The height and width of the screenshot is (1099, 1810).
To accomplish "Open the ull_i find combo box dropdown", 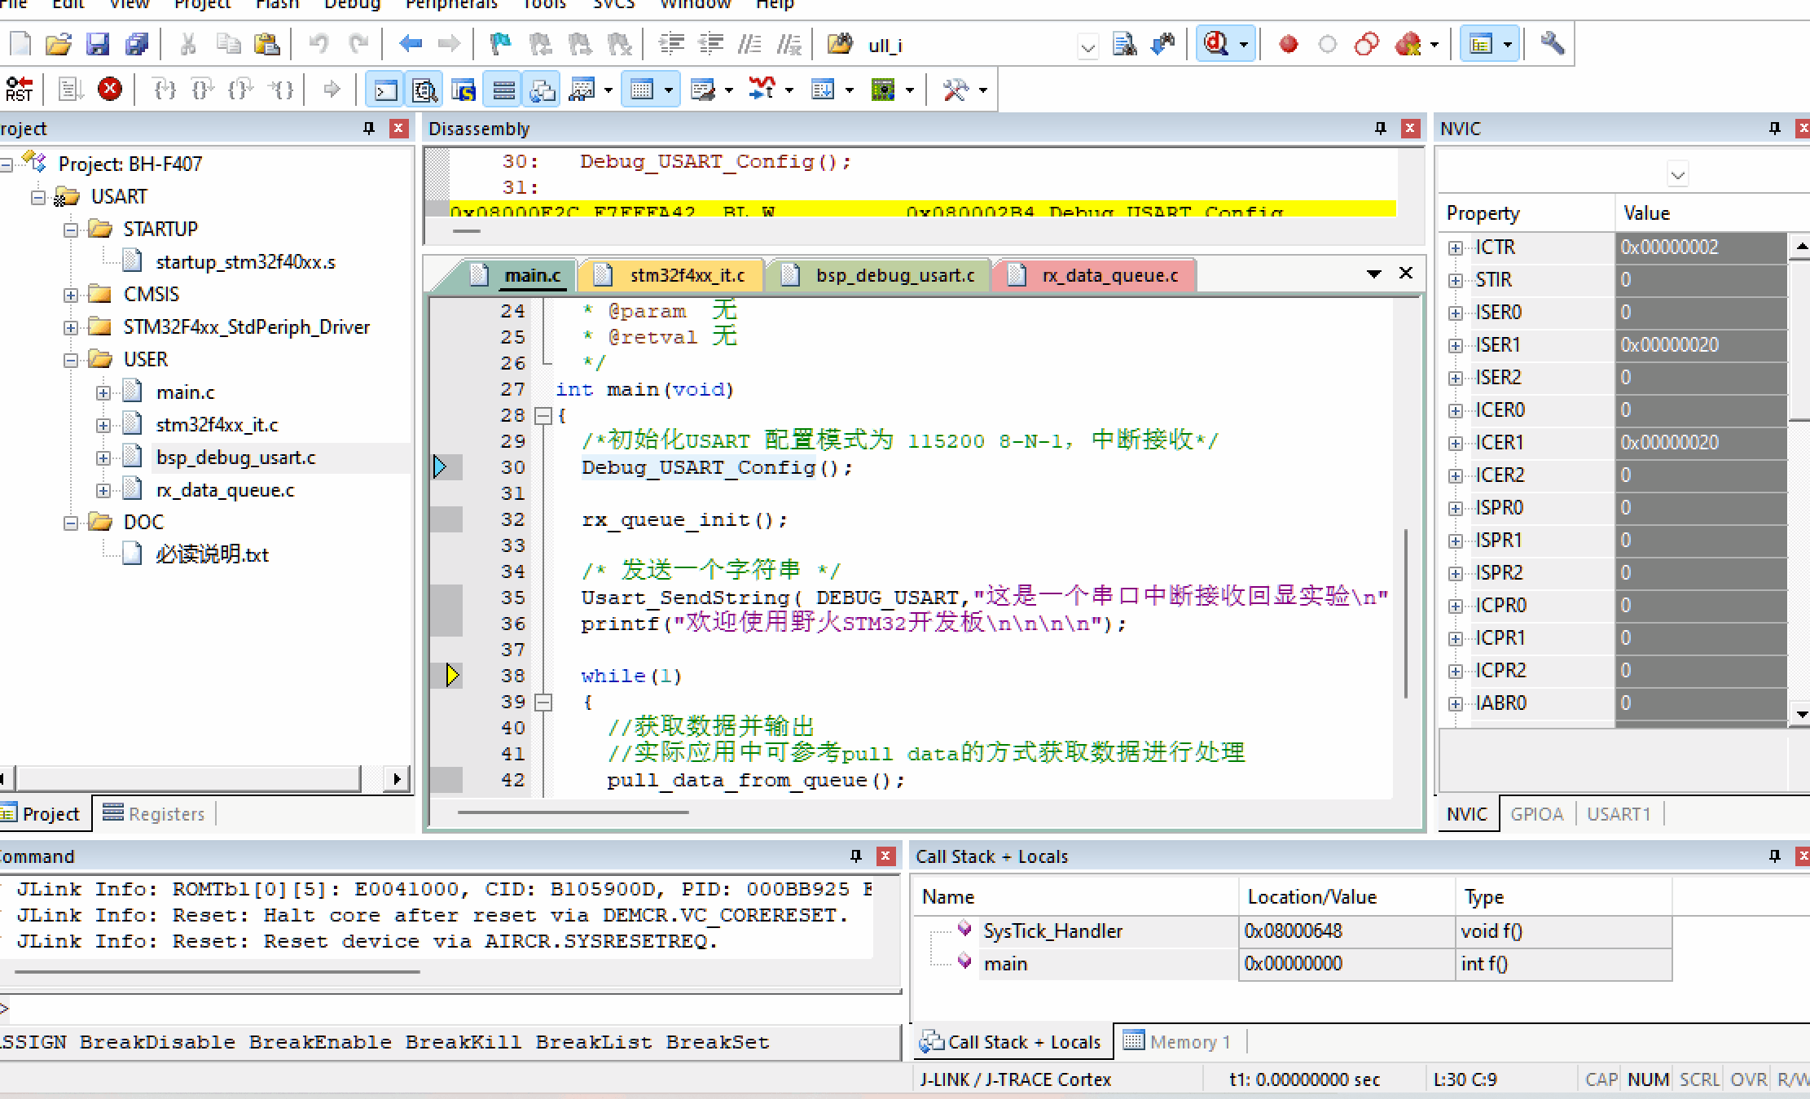I will [x=1087, y=46].
